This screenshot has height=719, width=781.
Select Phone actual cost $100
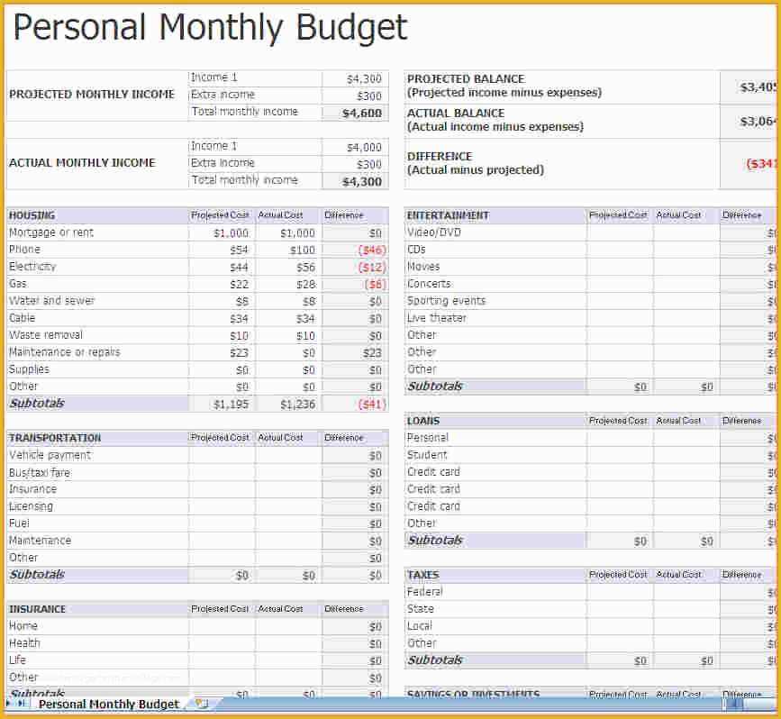pos(288,250)
